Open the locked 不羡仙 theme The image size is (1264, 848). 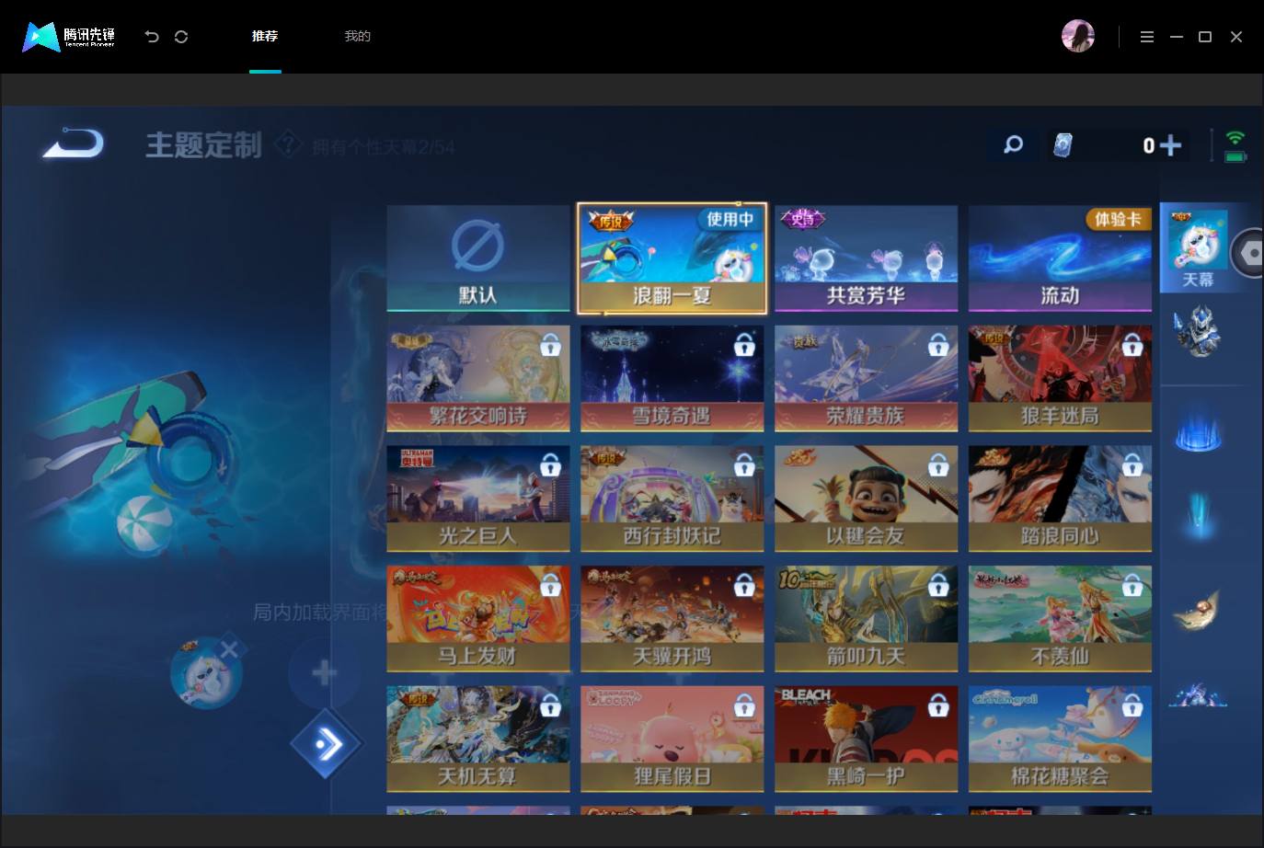[x=1060, y=619]
